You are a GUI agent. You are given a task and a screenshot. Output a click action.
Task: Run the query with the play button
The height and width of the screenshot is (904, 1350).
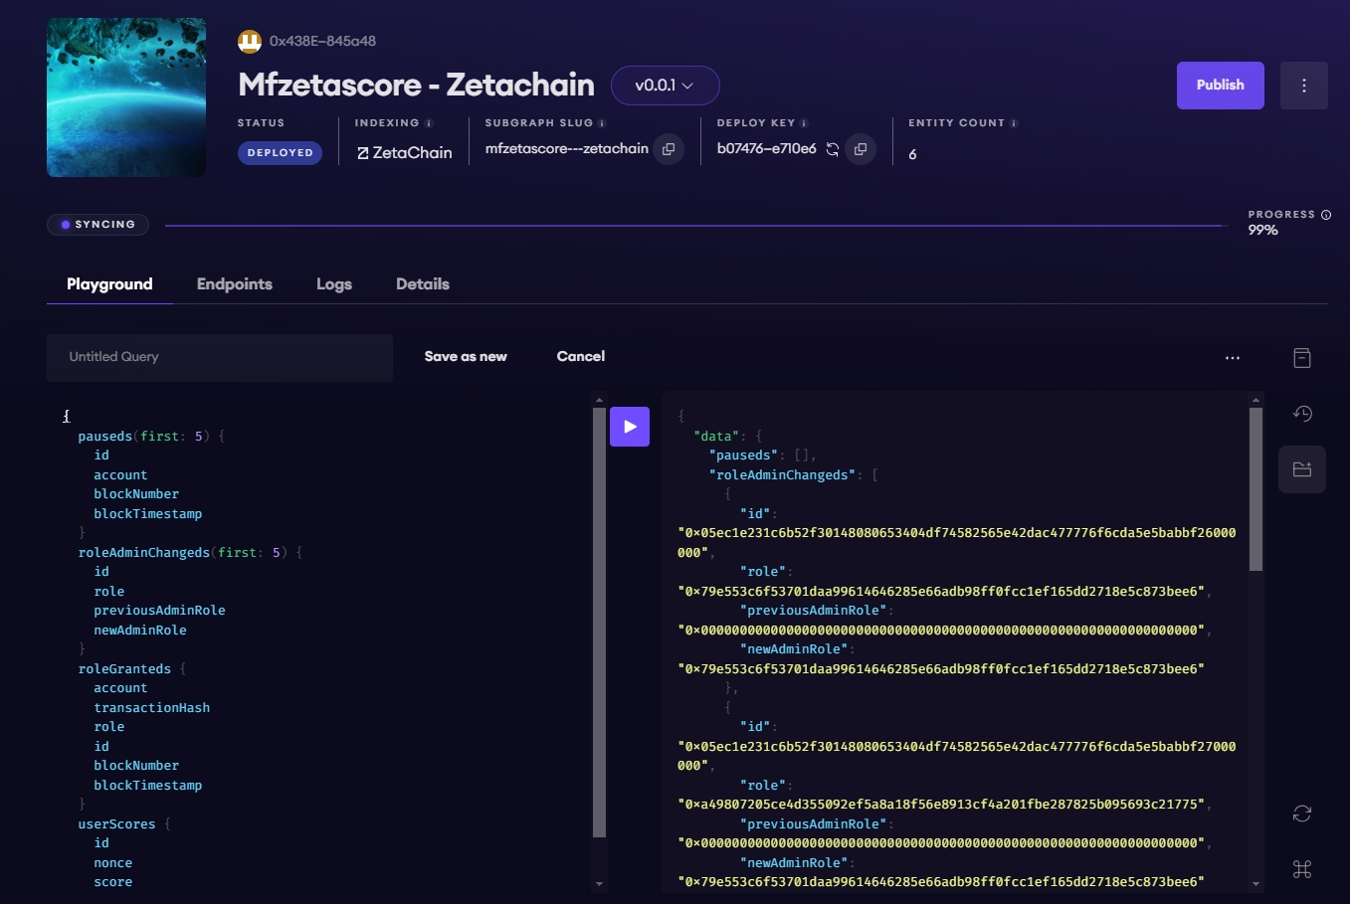coord(630,427)
